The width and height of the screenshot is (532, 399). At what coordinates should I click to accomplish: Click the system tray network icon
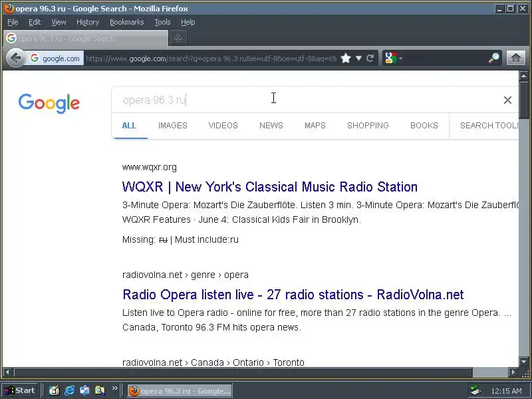[475, 391]
